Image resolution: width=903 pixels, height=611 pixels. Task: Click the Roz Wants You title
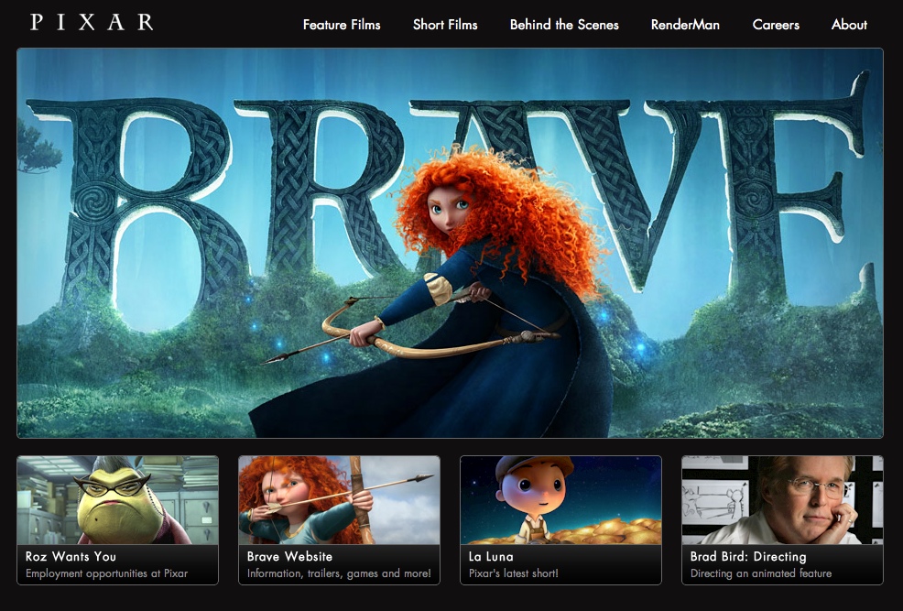coord(71,556)
